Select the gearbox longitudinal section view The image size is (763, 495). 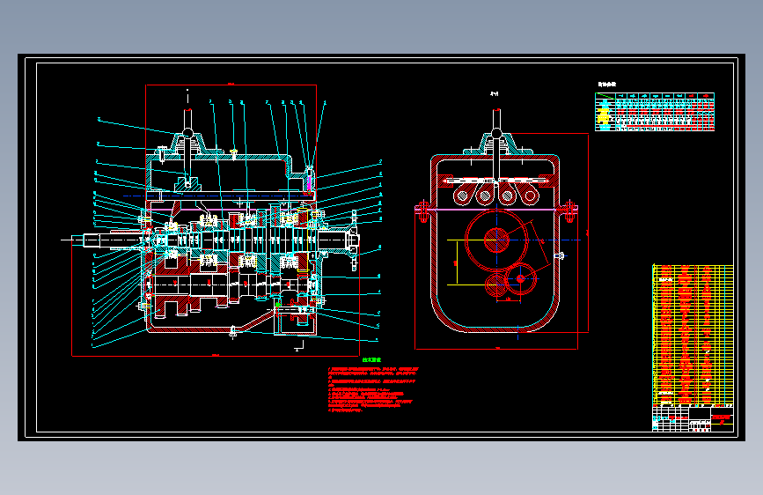click(x=222, y=222)
